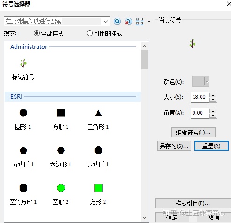
Task: Click the current symbol preview image
Action: [x=193, y=44]
